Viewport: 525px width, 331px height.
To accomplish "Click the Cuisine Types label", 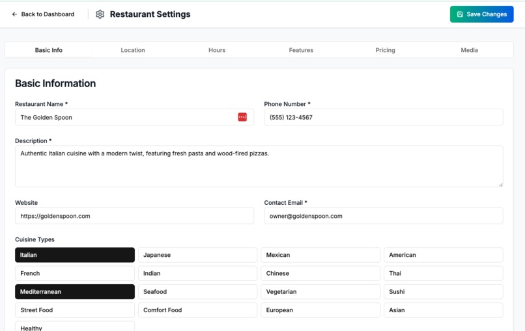I will pyautogui.click(x=35, y=239).
